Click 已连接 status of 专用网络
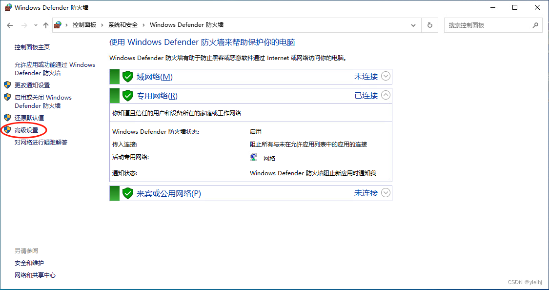Image resolution: width=549 pixels, height=290 pixels. [366, 95]
